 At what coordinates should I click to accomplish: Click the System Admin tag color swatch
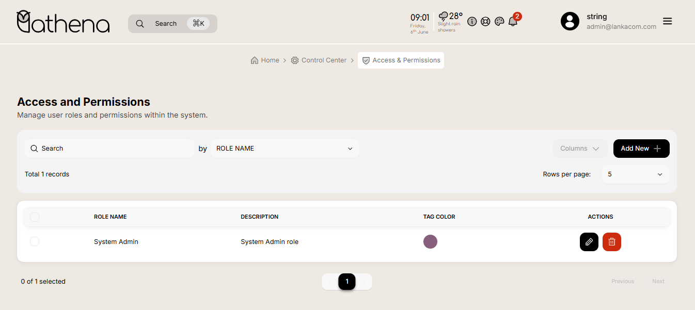pos(430,241)
